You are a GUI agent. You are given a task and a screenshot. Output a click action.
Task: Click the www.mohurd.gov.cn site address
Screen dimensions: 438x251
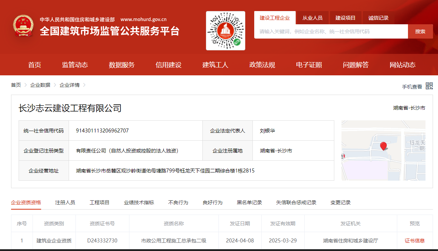pos(143,20)
